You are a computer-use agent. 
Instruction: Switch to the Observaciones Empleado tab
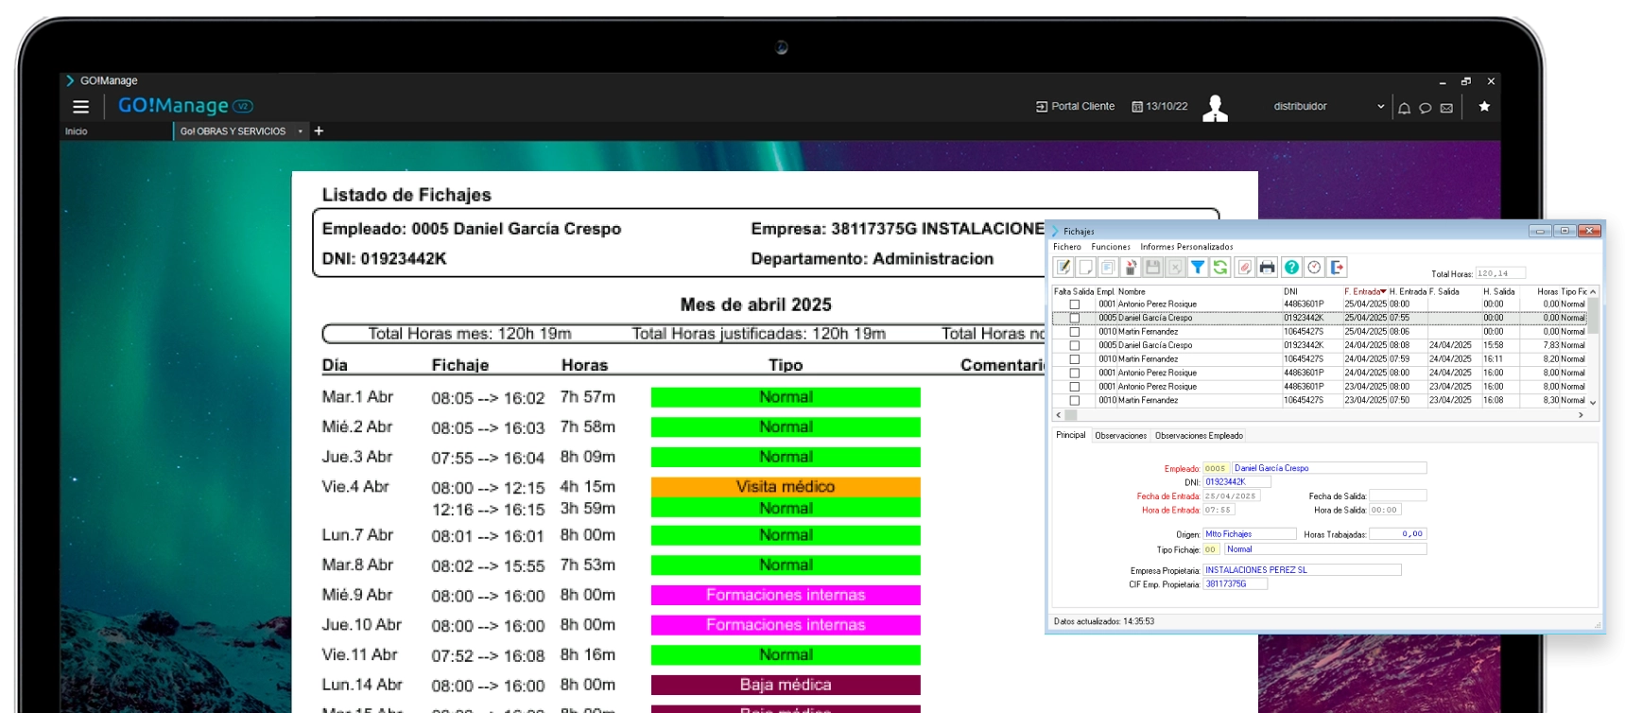coord(1199,436)
